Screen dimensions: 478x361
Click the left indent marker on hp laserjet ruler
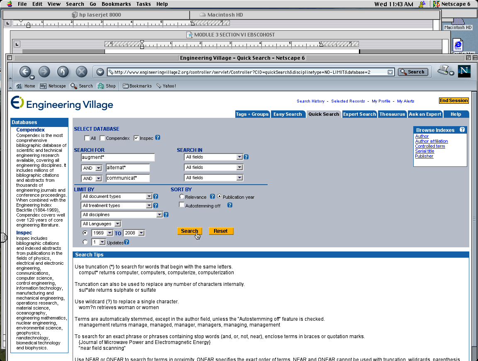28,25
